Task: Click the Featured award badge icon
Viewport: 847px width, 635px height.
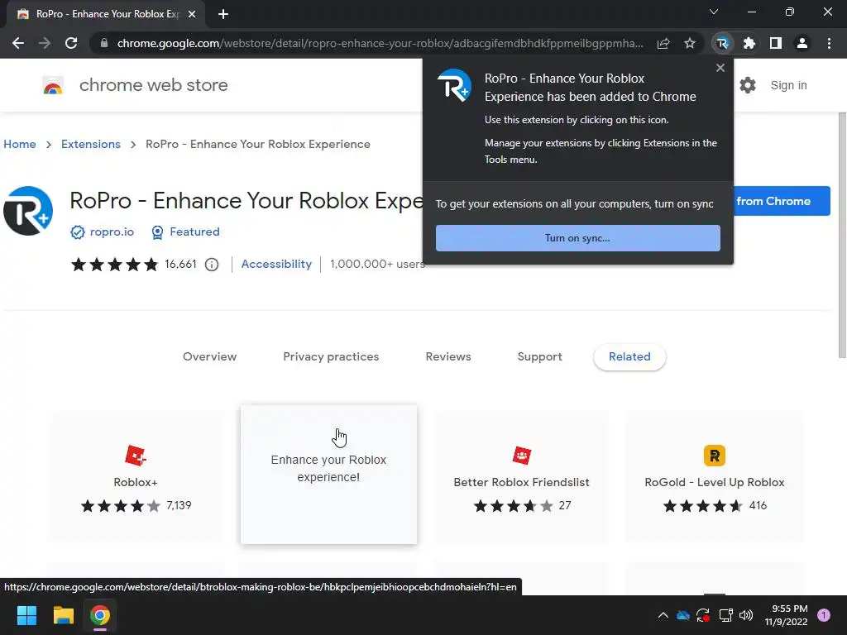Action: pos(157,232)
